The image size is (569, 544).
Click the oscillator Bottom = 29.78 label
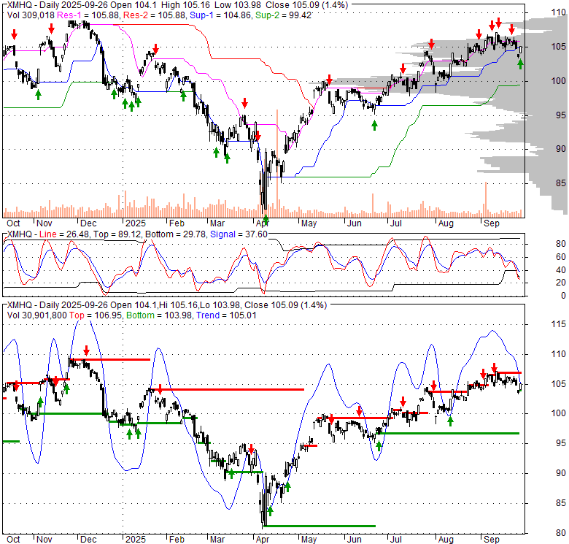[x=176, y=234]
